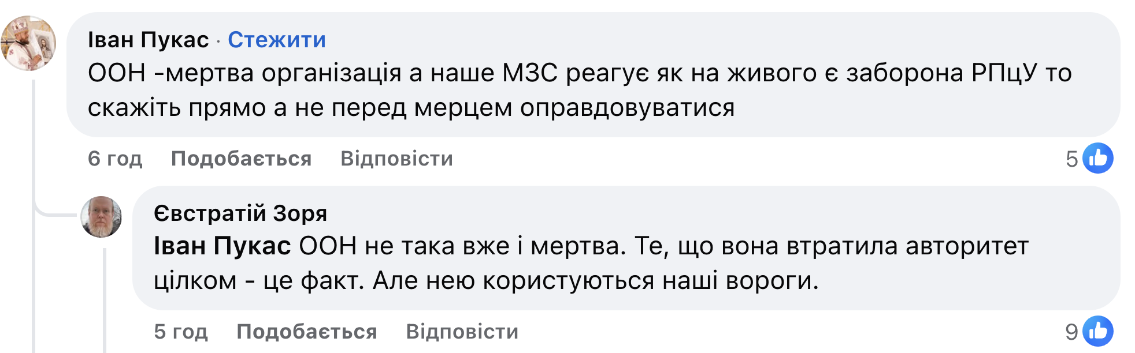Reply to the Євстратій Зоря comment
Screen dimensions: 1135x353
pos(462,332)
